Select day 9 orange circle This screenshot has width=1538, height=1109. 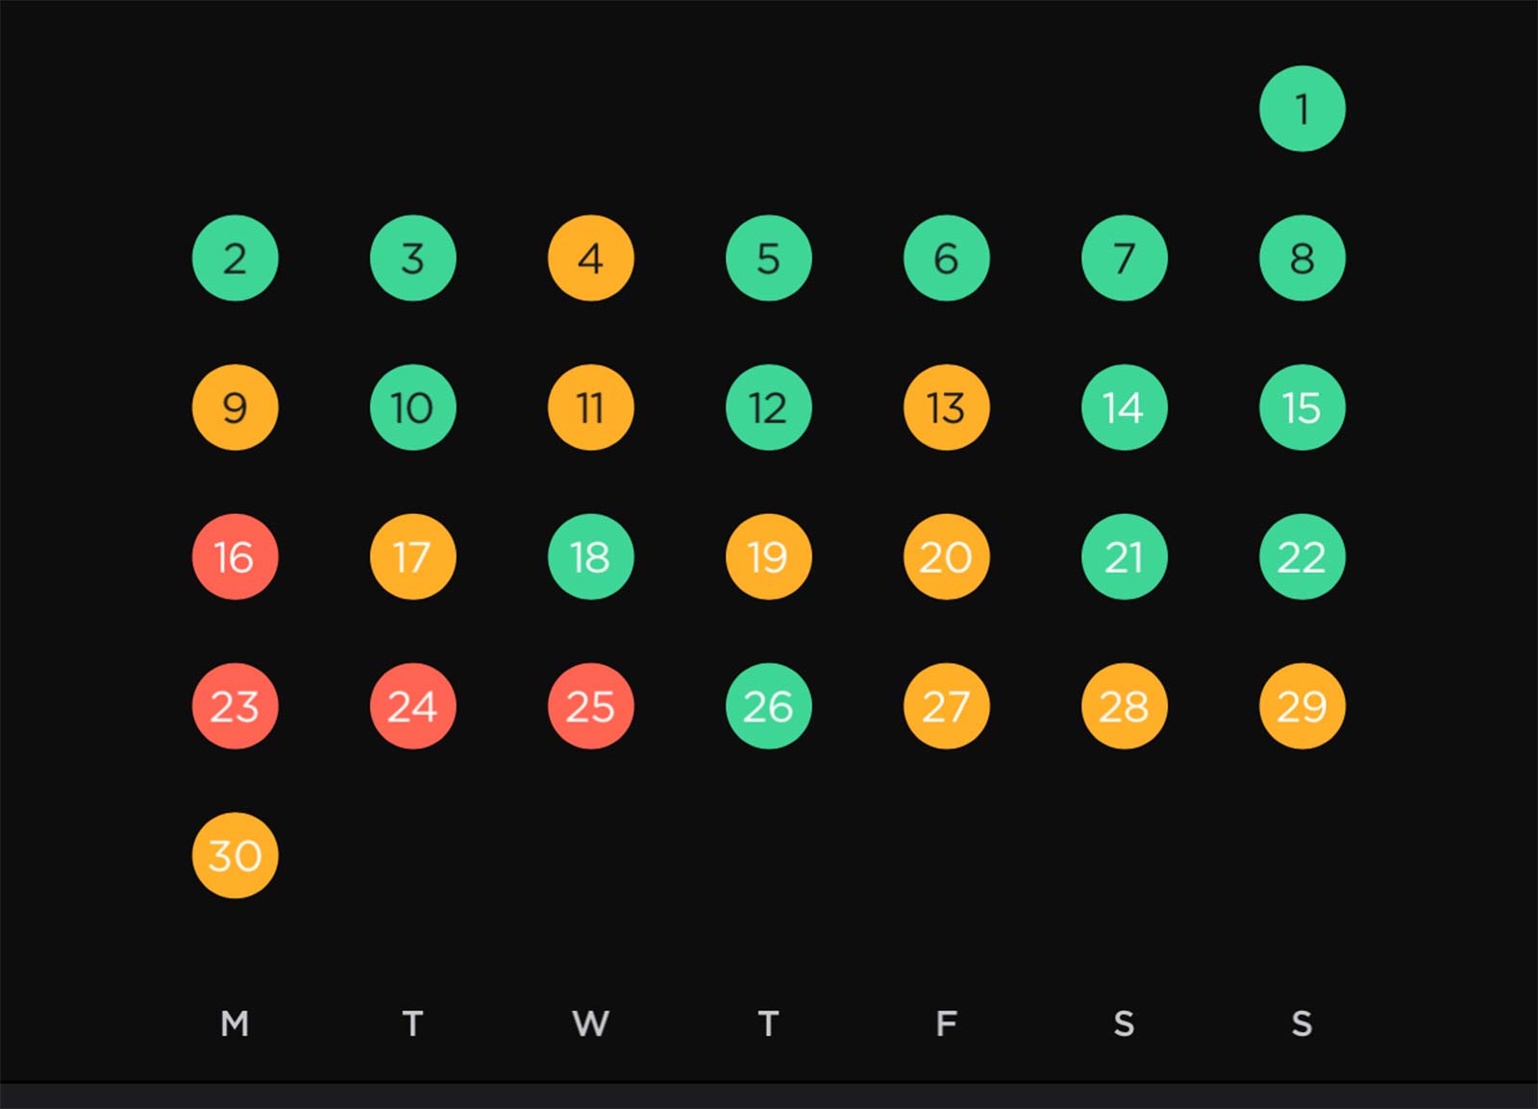coord(235,407)
